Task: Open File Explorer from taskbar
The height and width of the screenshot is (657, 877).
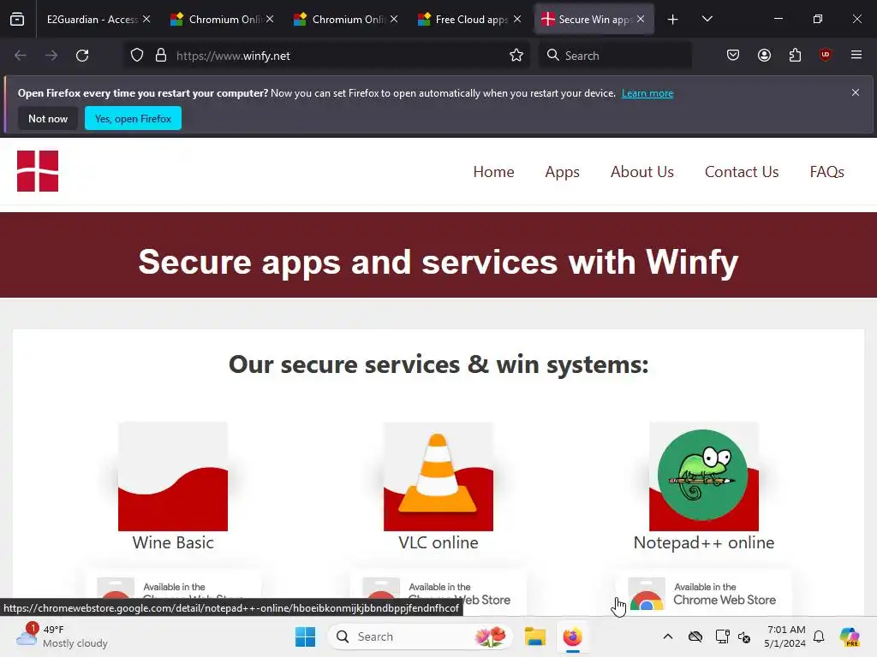Action: 534,636
